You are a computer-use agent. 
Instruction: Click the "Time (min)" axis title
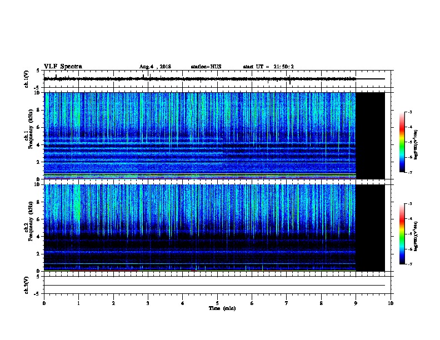pyautogui.click(x=222, y=308)
